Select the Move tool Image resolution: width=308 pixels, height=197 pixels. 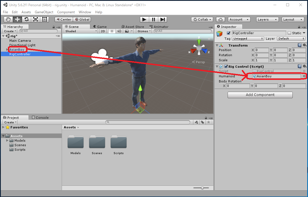[x=18, y=19]
